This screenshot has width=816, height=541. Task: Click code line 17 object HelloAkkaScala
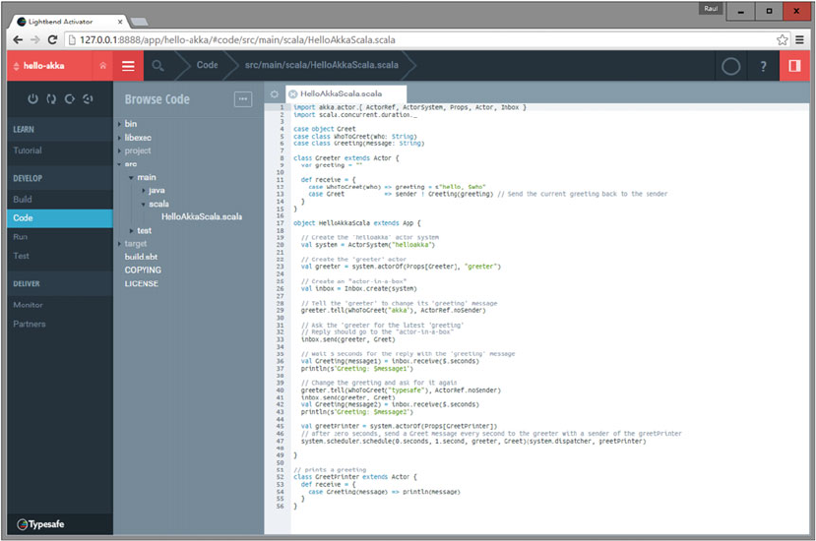(x=357, y=222)
